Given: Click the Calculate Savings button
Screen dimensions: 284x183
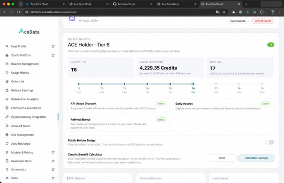Looking at the screenshot, I should point(256,158).
